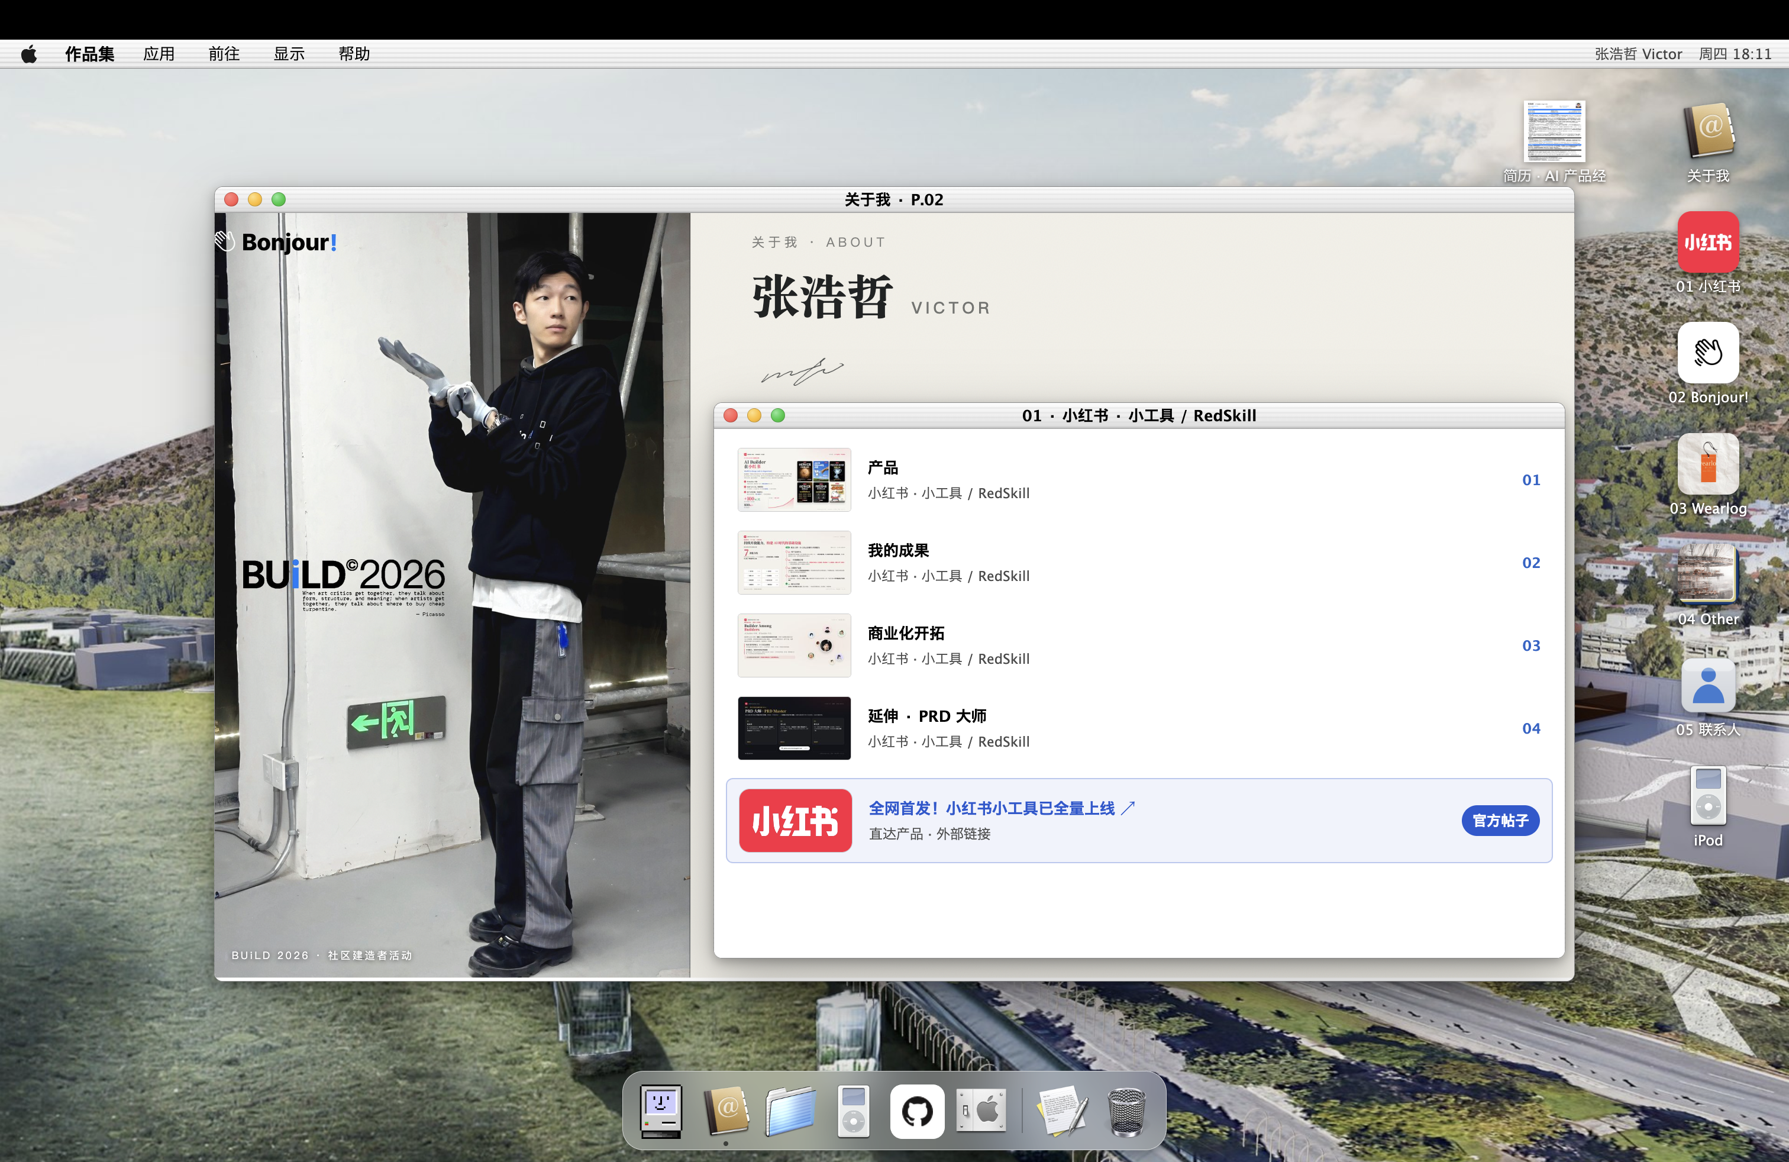Click the notepad with pen icon in dock
The height and width of the screenshot is (1162, 1789).
coord(1062,1111)
